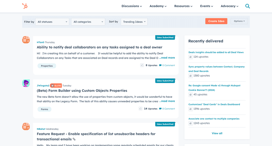Viewport: 272px width, 146px height.
Task: Select the Properties tag
Action: 47,66
